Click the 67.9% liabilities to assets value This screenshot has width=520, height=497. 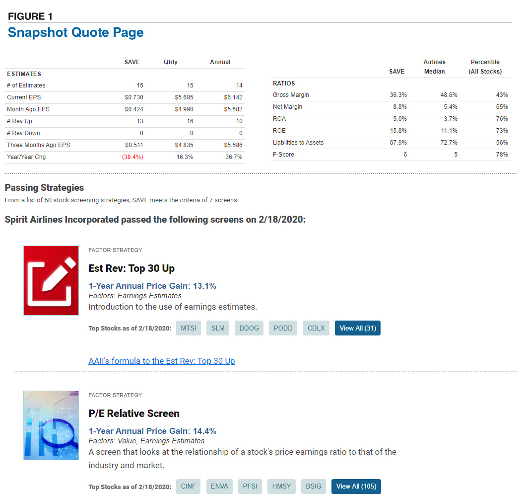398,143
